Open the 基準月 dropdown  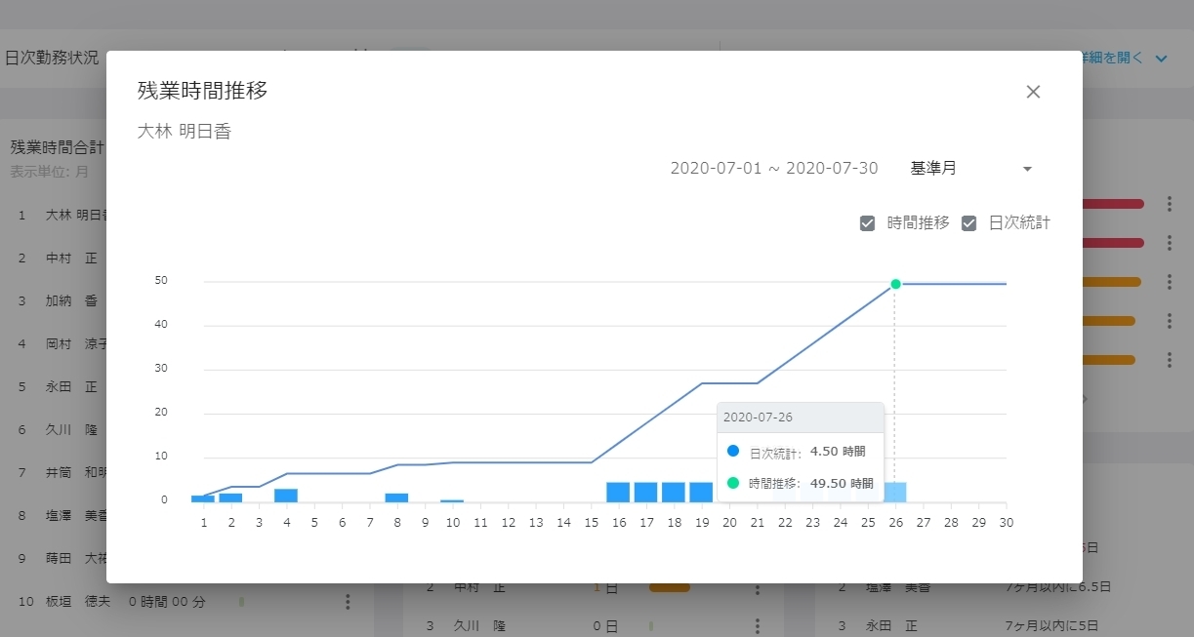click(969, 169)
